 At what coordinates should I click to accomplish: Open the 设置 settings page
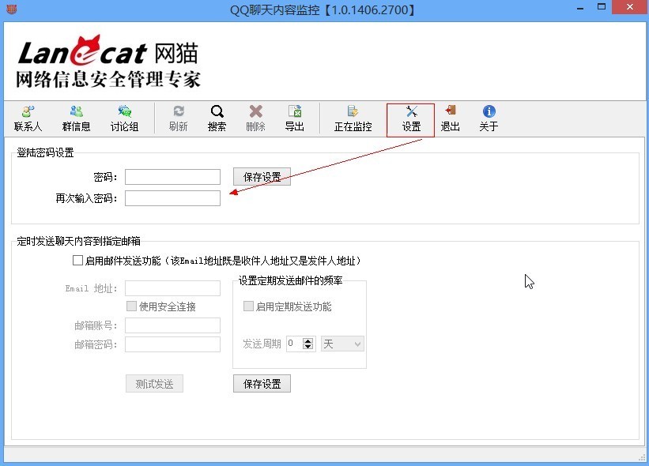410,120
